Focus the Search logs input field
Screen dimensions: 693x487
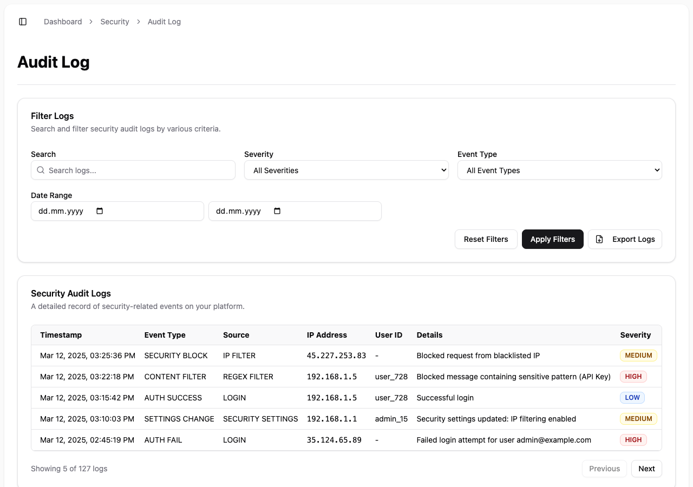click(133, 170)
